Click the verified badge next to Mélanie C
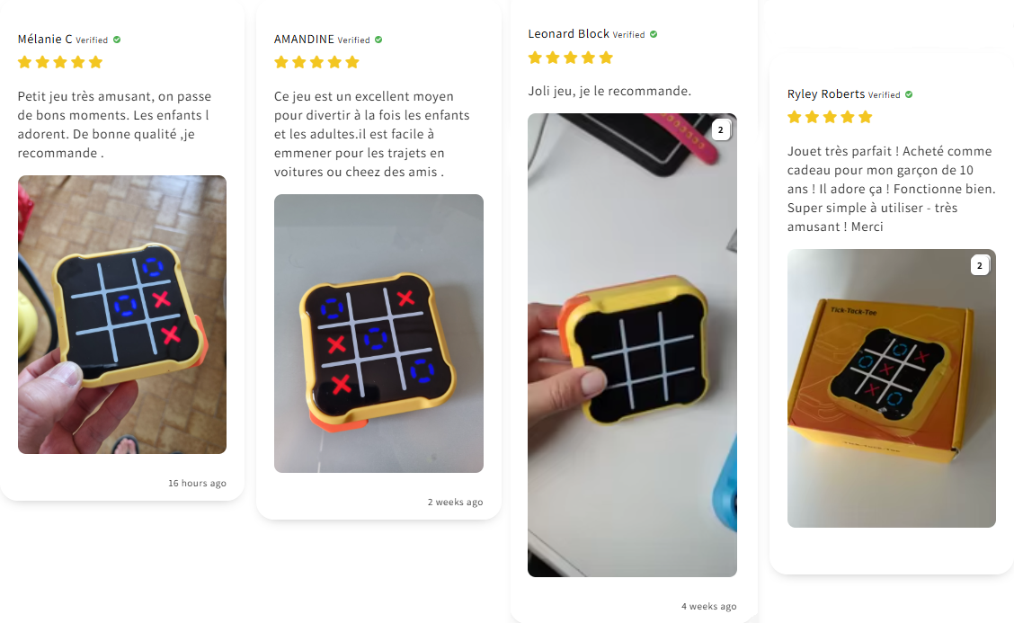The image size is (1014, 623). (x=117, y=40)
